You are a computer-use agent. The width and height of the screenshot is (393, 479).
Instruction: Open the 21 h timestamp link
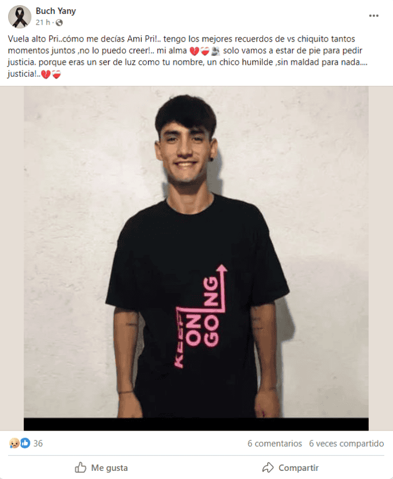point(42,23)
